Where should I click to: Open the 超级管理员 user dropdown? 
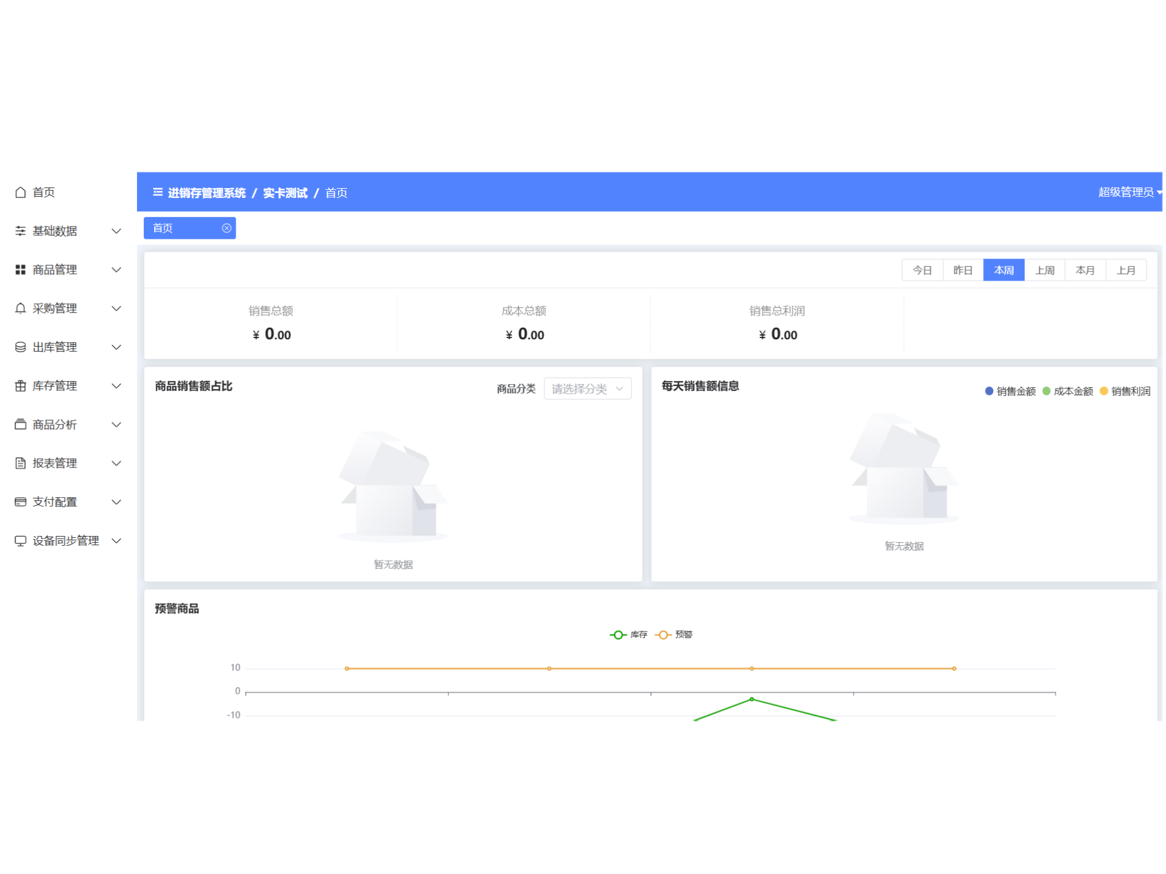[x=1128, y=192]
